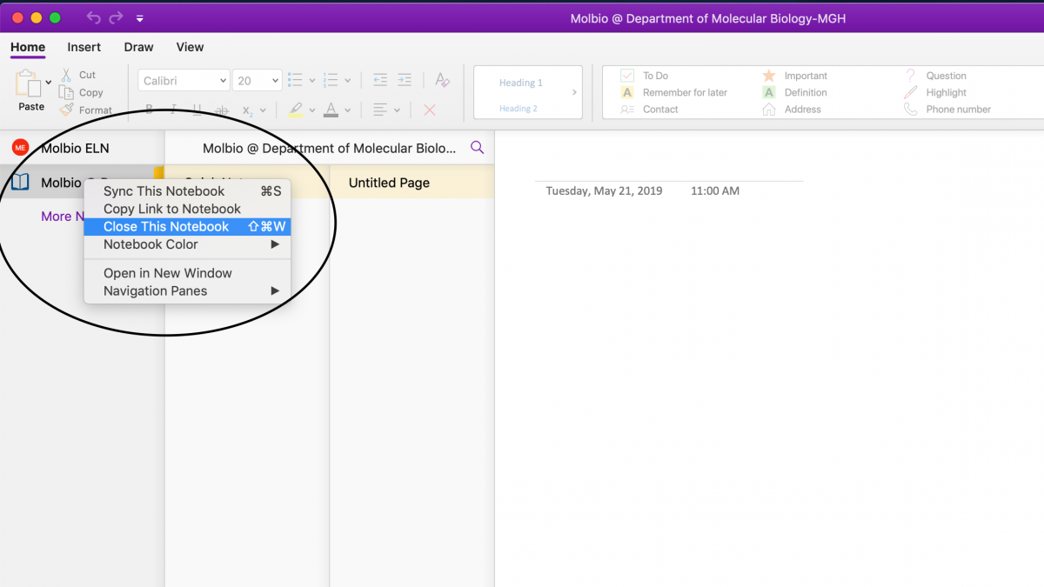Click the purple search magnifier icon
This screenshot has width=1044, height=587.
pos(477,148)
